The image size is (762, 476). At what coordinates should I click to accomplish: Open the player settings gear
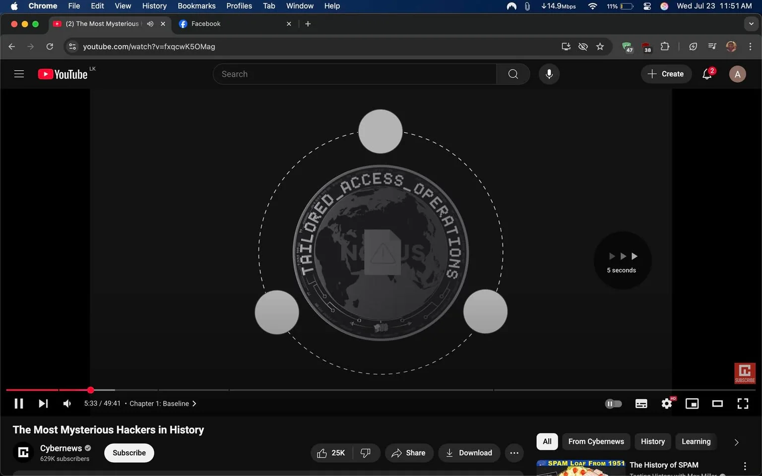[x=667, y=404]
